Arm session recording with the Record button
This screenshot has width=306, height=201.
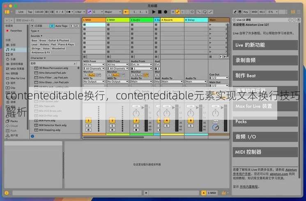[166, 12]
